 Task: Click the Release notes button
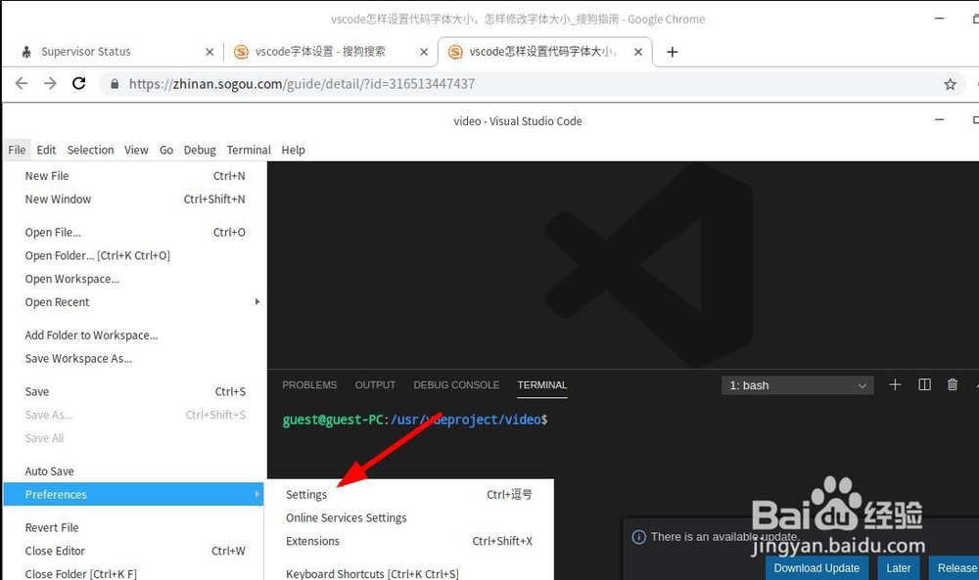pyautogui.click(x=954, y=567)
